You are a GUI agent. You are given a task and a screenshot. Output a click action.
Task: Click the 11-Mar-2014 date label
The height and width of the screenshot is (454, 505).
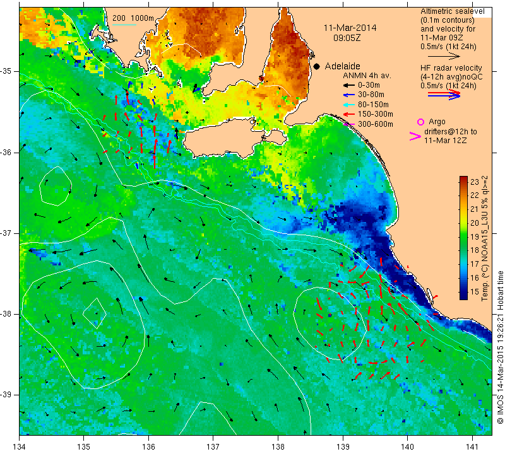(350, 28)
